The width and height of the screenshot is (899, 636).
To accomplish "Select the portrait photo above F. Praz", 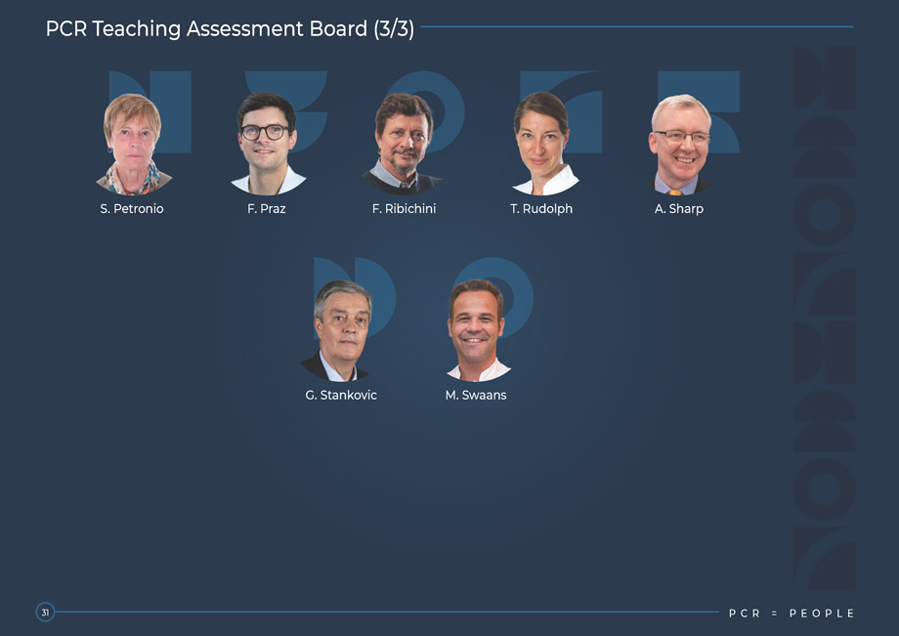I will point(266,144).
